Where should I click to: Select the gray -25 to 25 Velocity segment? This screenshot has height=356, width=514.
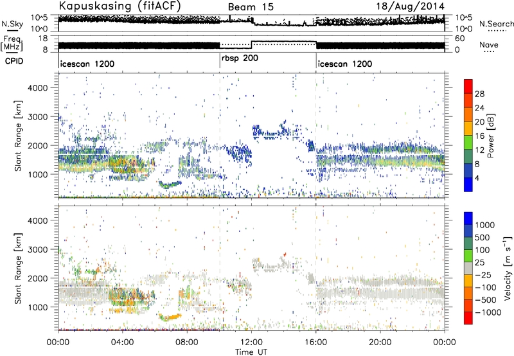[468, 268]
